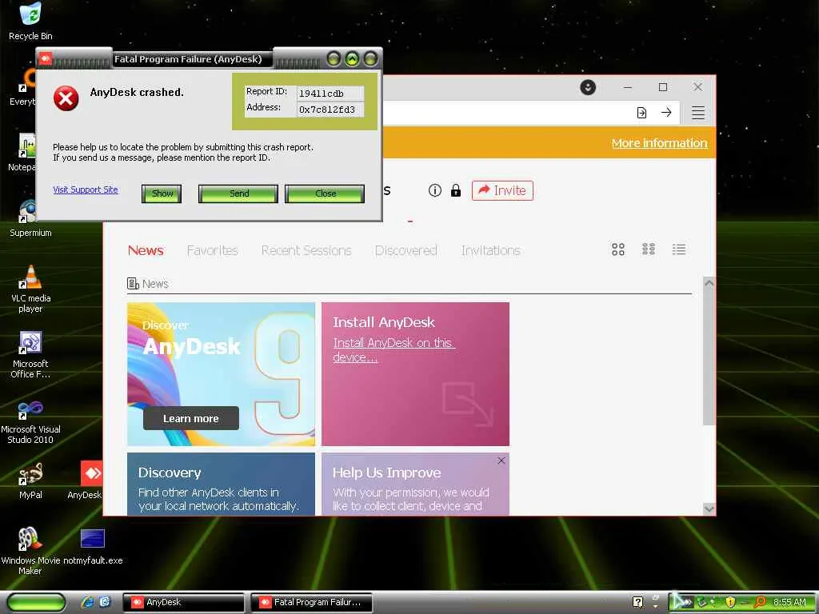Switch to AnyDesk taskbar button

pos(183,602)
